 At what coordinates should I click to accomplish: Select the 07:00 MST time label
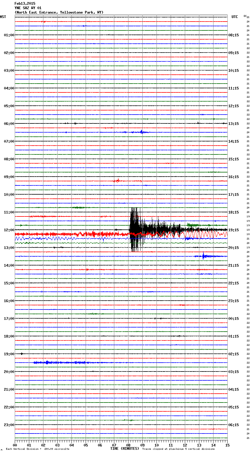9,141
